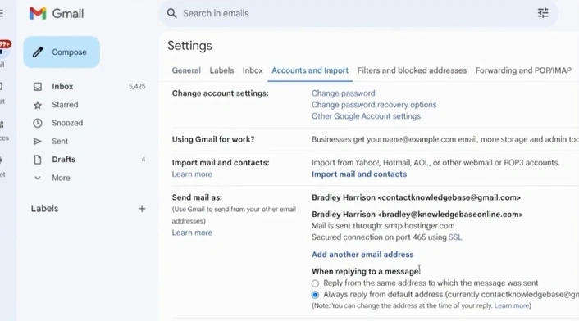Open search filter options icon

(x=543, y=13)
